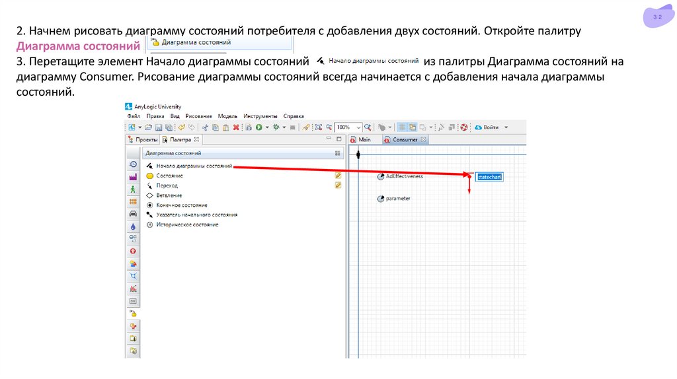Select the parameter element on canvas
The width and height of the screenshot is (677, 379).
394,199
